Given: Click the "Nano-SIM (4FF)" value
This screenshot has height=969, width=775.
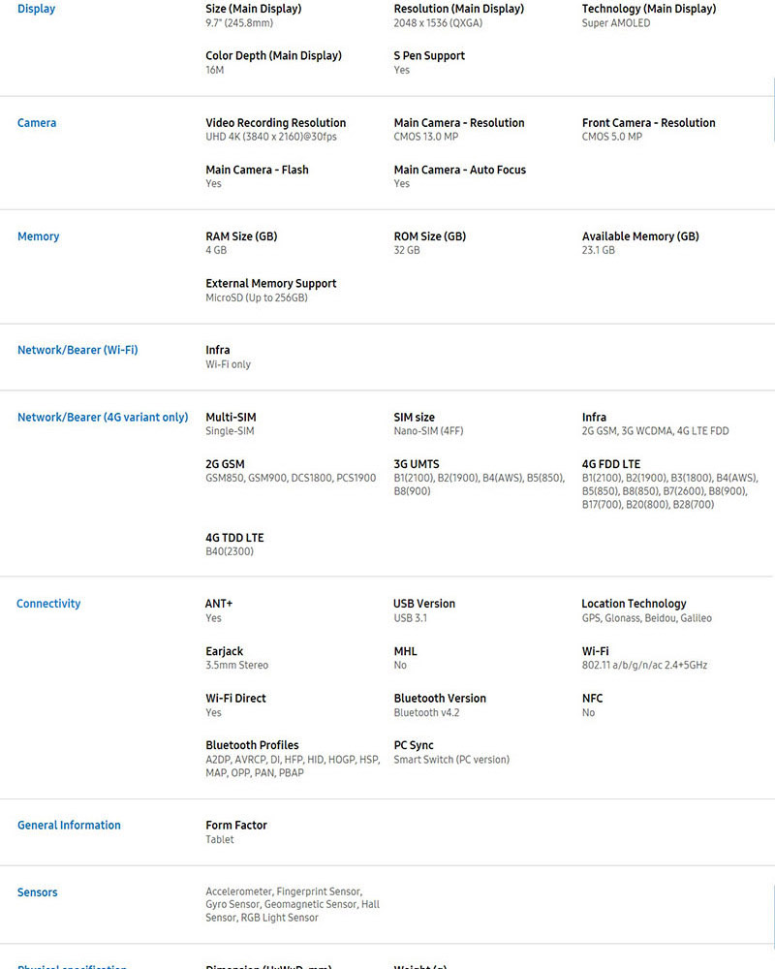Looking at the screenshot, I should [x=428, y=431].
